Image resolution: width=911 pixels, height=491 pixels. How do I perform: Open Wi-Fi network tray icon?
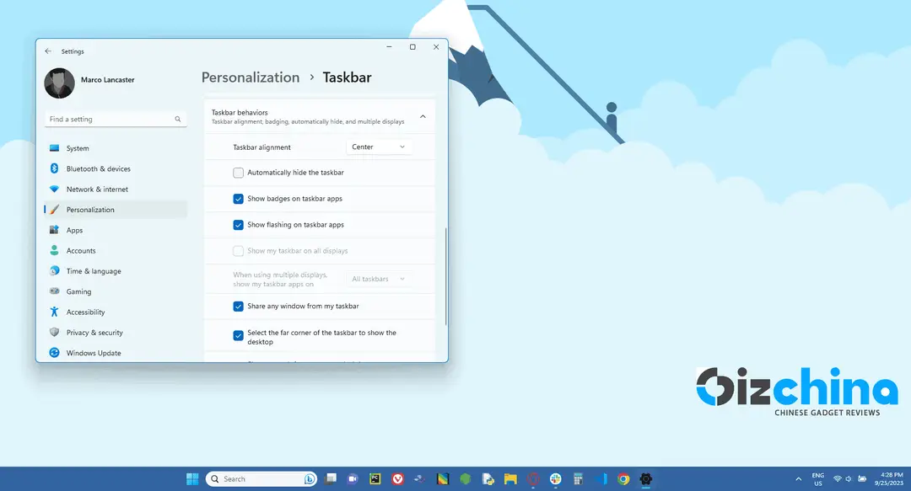[838, 479]
